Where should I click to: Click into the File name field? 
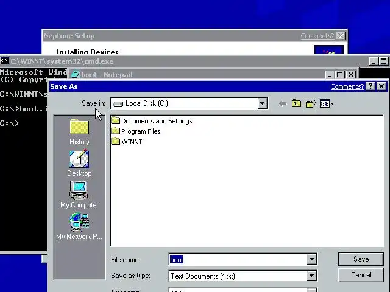click(238, 260)
